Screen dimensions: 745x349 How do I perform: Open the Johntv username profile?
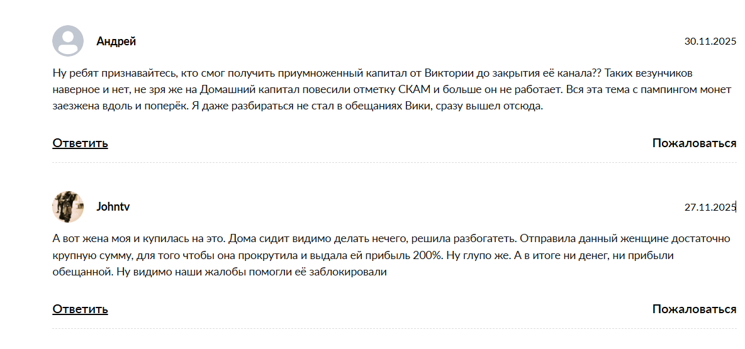pos(113,207)
